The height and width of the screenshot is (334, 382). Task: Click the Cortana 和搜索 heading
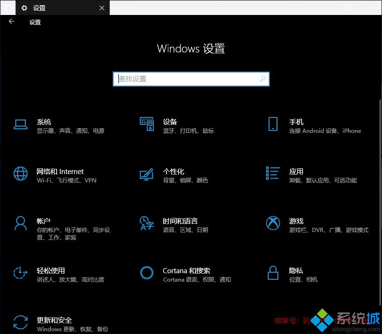click(x=187, y=270)
